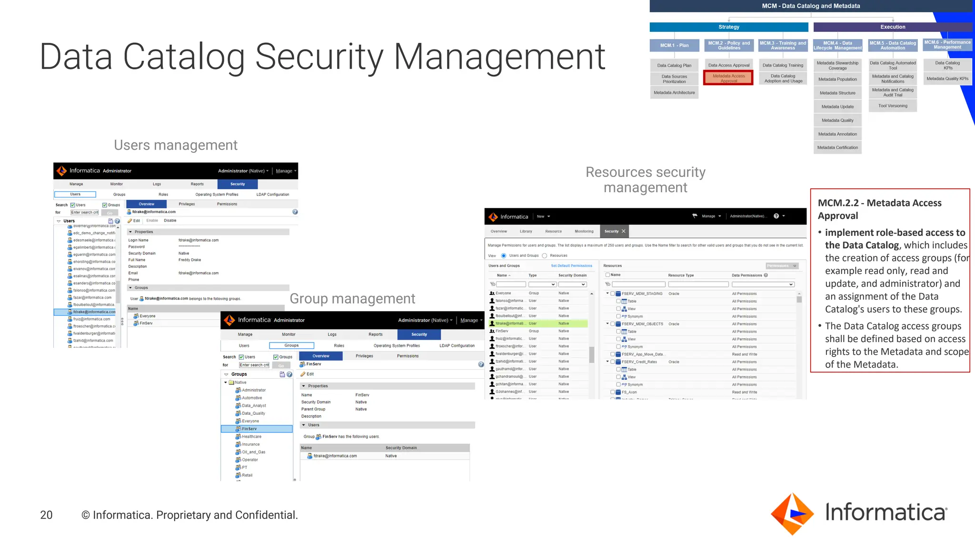Check the FSERV_App_Move_Data resource checkbox
Image resolution: width=975 pixels, height=548 pixels.
[x=613, y=354]
